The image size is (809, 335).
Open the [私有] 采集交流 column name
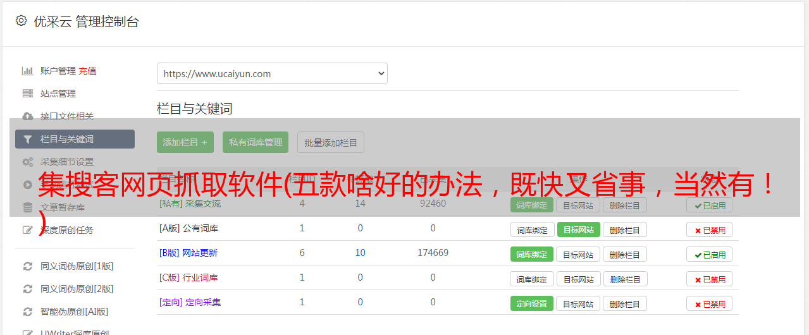pyautogui.click(x=190, y=204)
